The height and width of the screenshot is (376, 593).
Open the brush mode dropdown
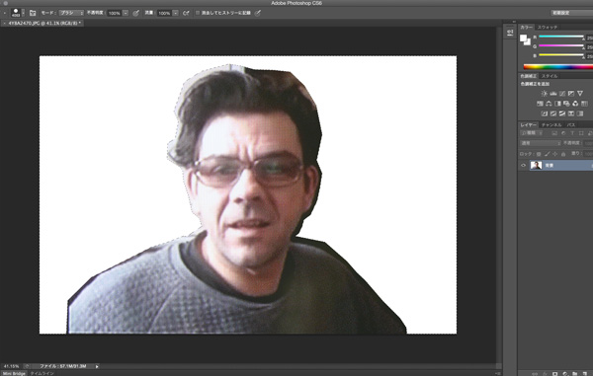(71, 13)
